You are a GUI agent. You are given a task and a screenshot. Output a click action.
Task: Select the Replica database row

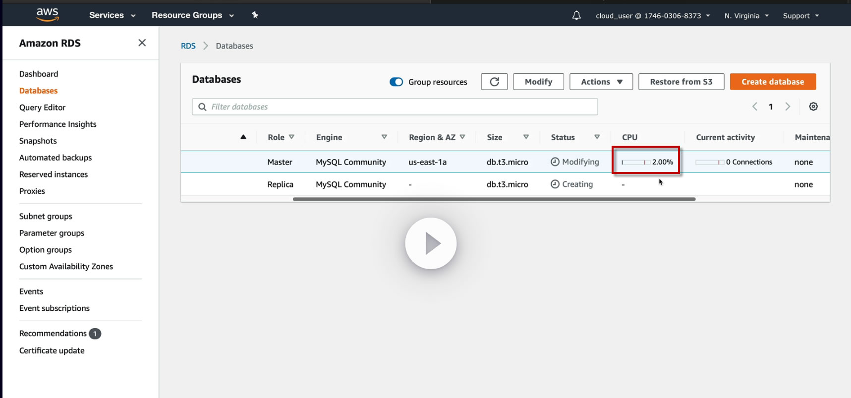(x=505, y=184)
